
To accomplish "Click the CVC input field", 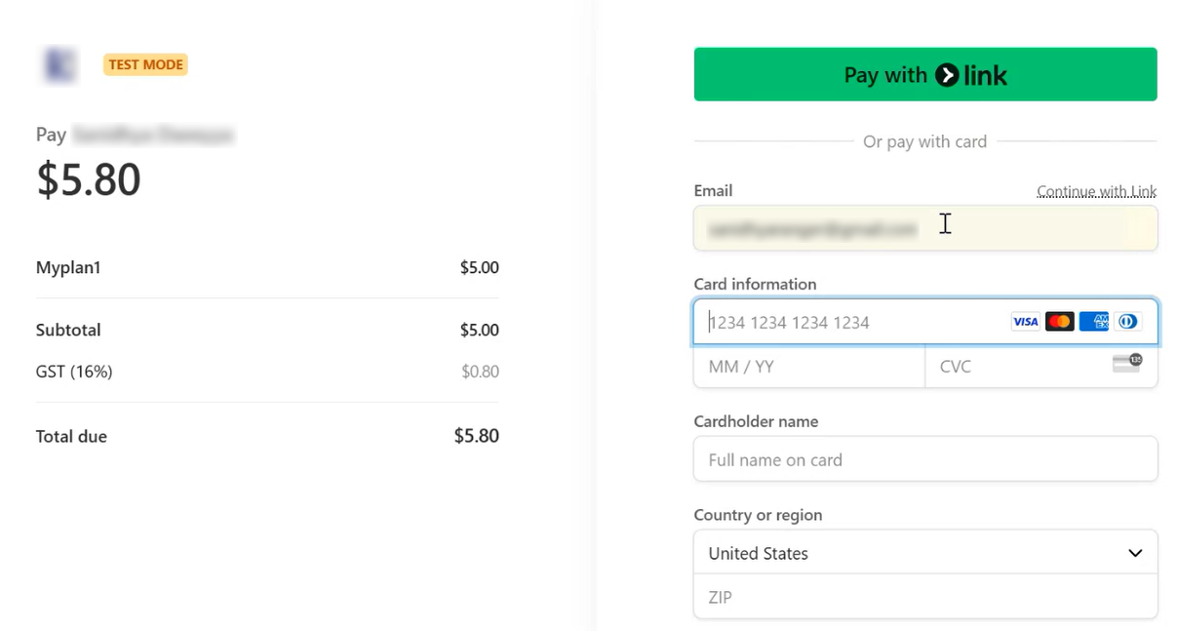I will coord(1014,367).
